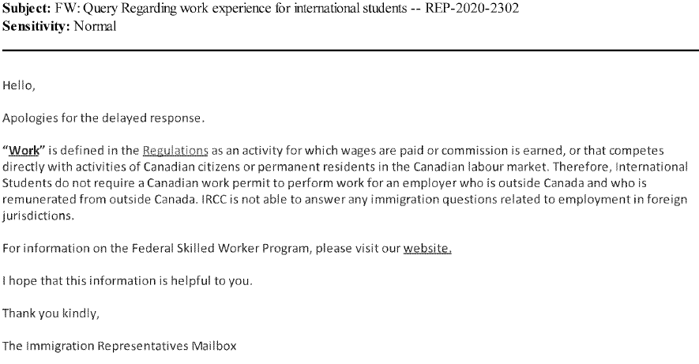Screen dimensions: 699x364
Task: Click the bold underlined word "Work"
Action: pyautogui.click(x=21, y=149)
